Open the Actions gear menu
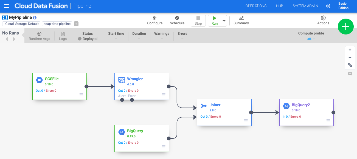This screenshot has width=357, height=159. 323,20
